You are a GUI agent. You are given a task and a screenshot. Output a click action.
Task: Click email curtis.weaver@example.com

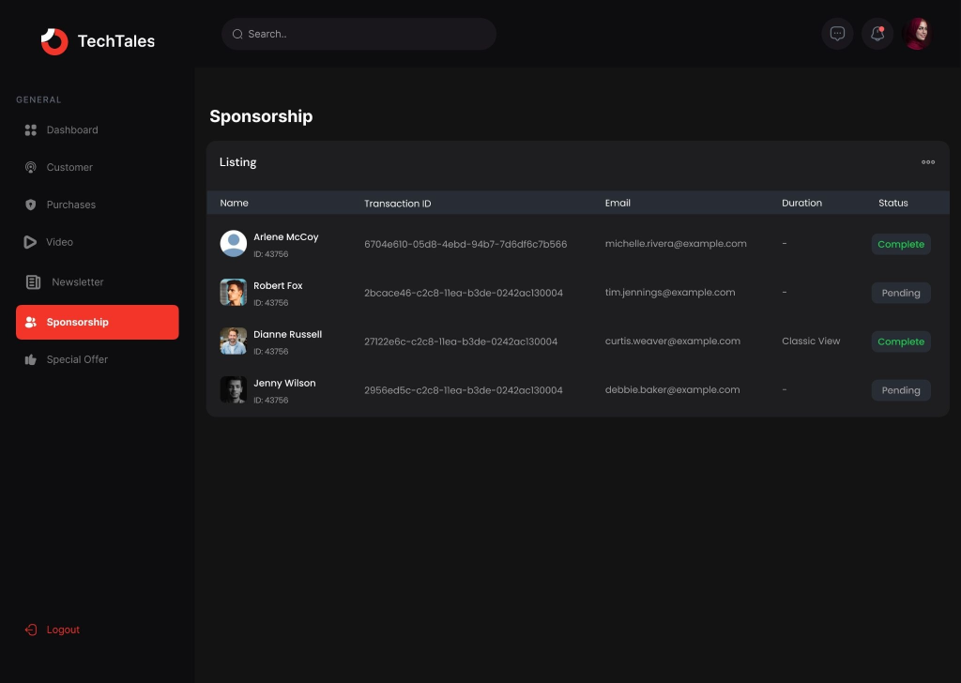click(672, 341)
